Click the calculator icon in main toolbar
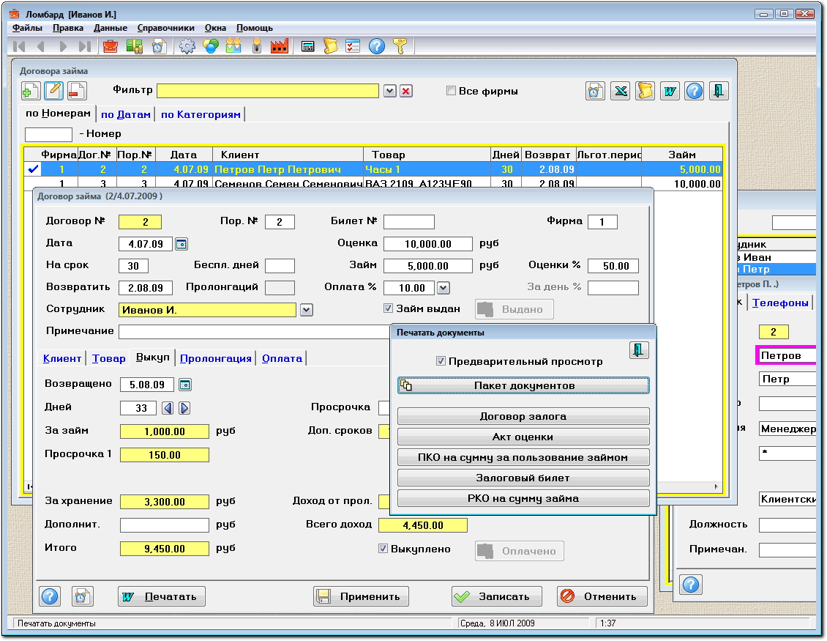 308,47
